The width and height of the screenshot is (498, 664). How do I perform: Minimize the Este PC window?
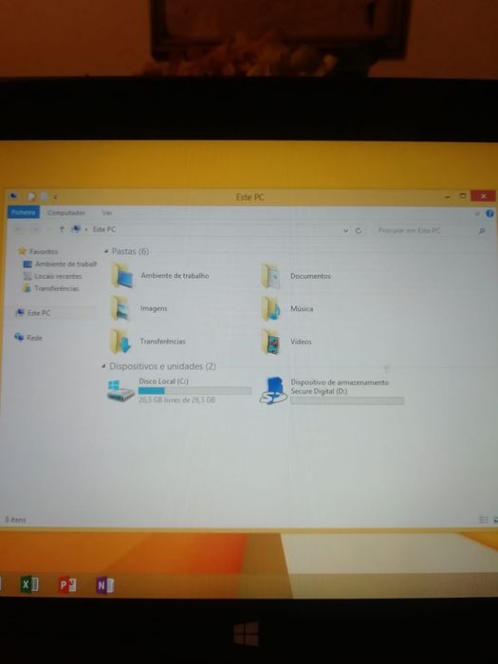pos(448,197)
